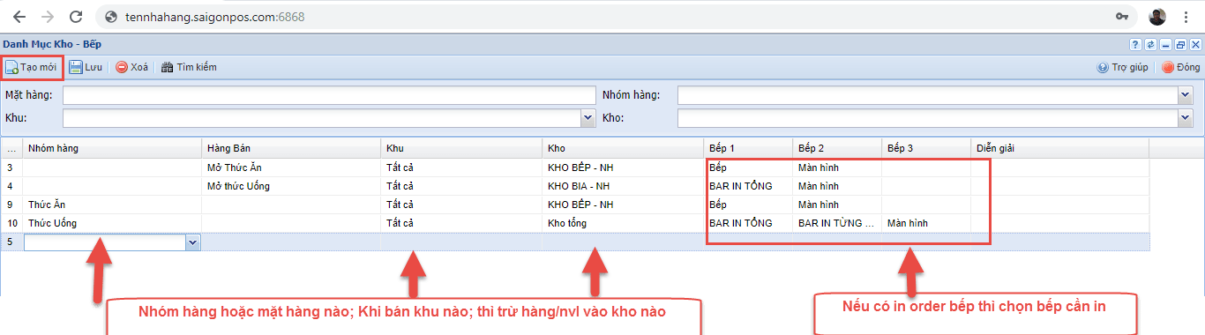Image resolution: width=1205 pixels, height=335 pixels.
Task: Click the question mark icon in the window title bar
Action: [x=1136, y=44]
